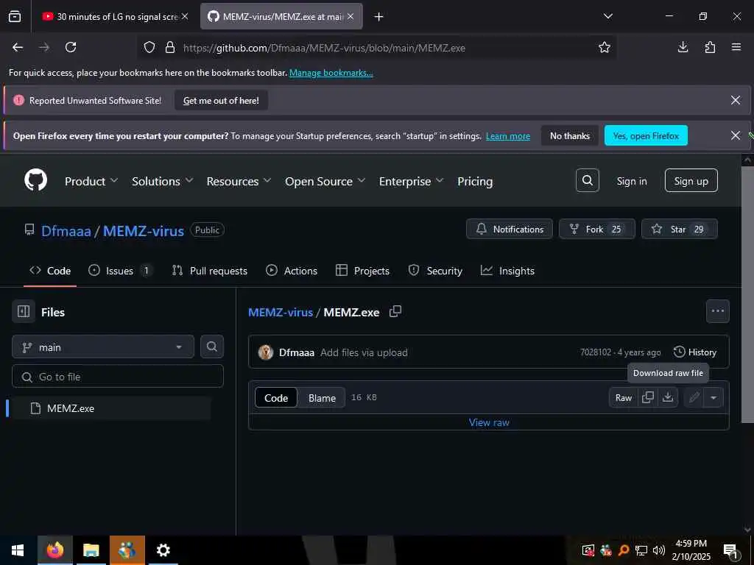The image size is (754, 565).
Task: Expand the Solutions menu
Action: click(163, 181)
